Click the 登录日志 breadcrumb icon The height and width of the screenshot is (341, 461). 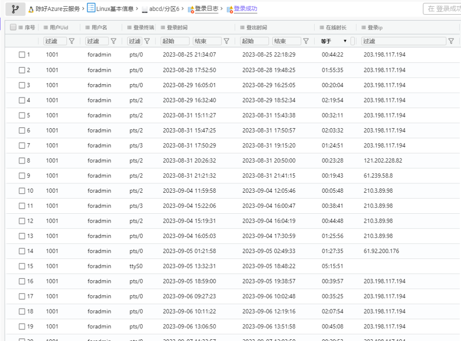pos(191,9)
